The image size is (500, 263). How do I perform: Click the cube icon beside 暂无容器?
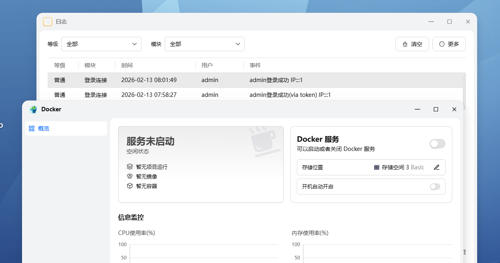point(130,186)
